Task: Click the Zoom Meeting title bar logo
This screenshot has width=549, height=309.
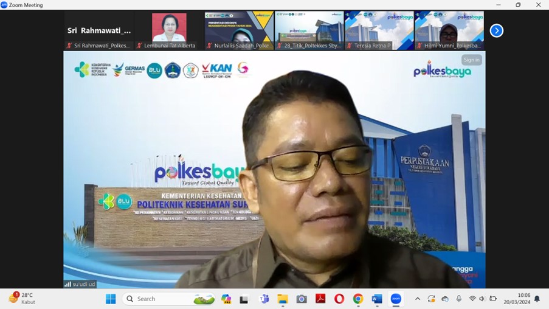Action: click(4, 4)
